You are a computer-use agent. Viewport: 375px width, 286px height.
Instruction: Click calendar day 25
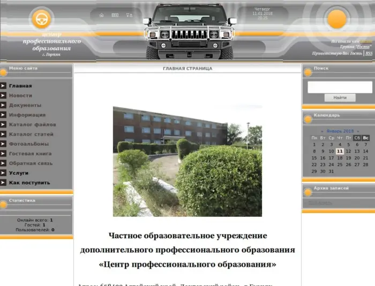click(340, 164)
